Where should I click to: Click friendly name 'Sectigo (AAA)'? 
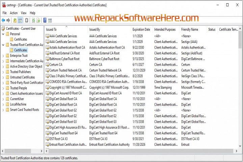pos(189,42)
